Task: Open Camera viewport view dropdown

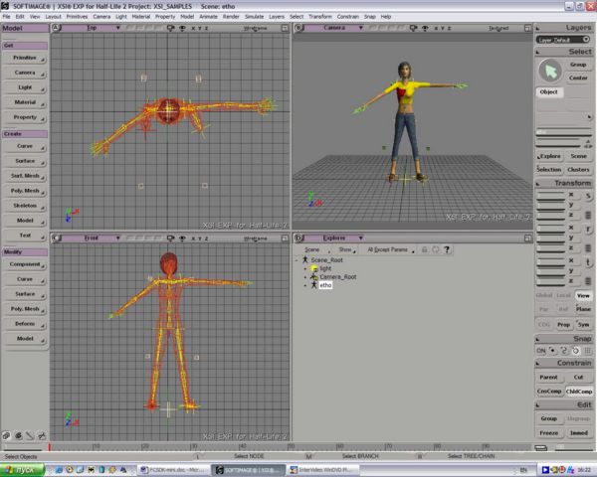Action: tap(335, 28)
